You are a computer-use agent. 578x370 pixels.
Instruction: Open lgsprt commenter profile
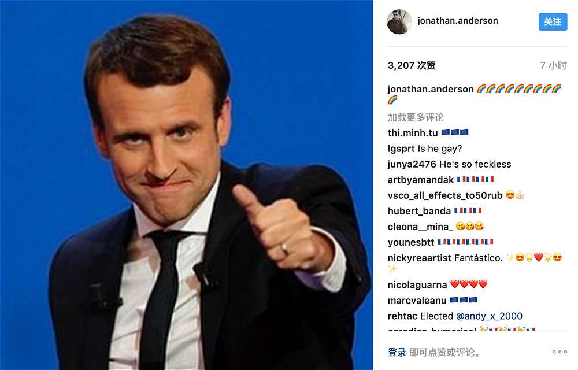coord(401,149)
